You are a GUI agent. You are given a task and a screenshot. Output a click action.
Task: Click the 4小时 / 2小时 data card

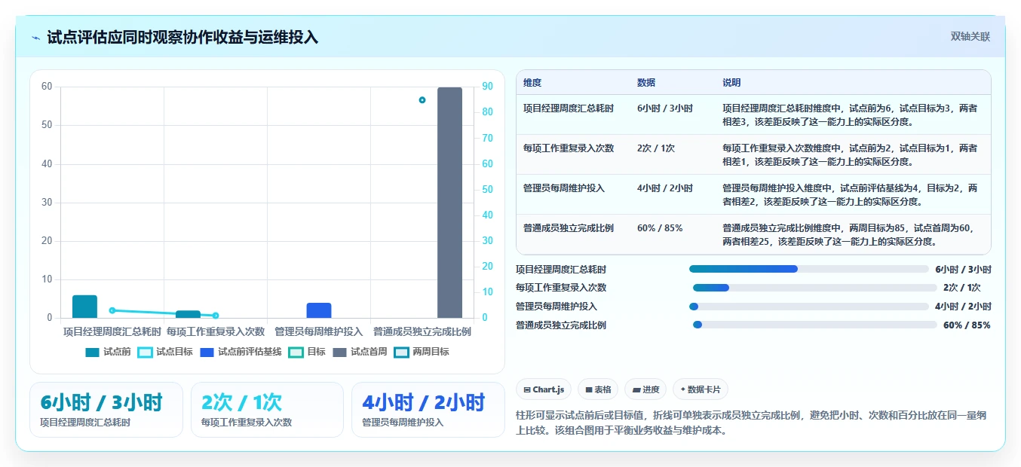pyautogui.click(x=428, y=410)
